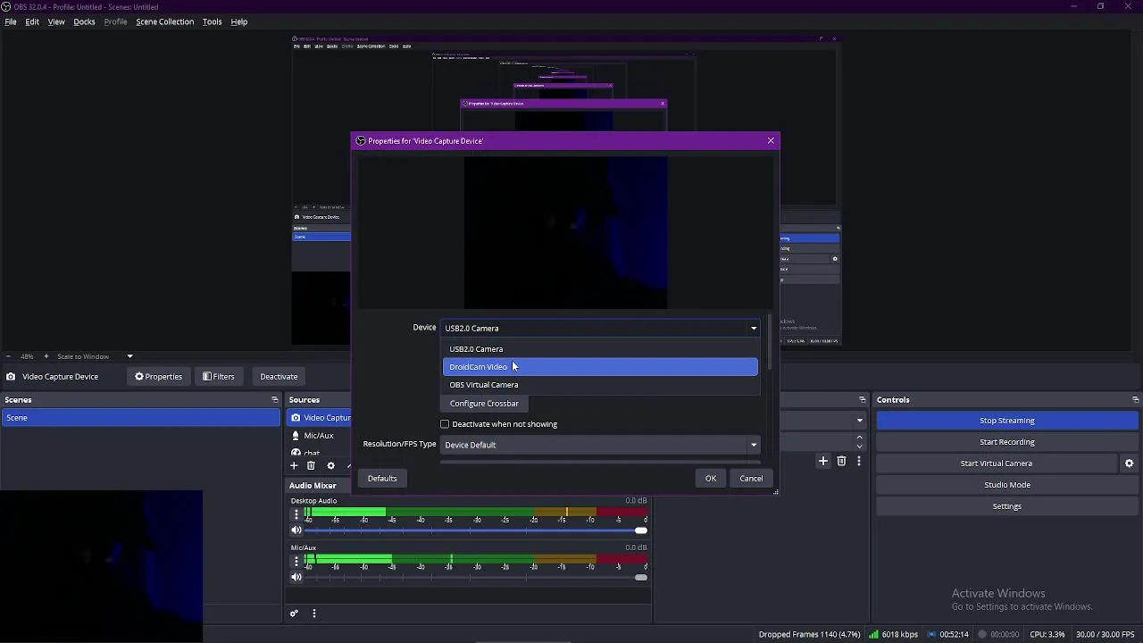Click the green bitrate bars icon in status bar
This screenshot has height=643, width=1143.
(x=873, y=634)
